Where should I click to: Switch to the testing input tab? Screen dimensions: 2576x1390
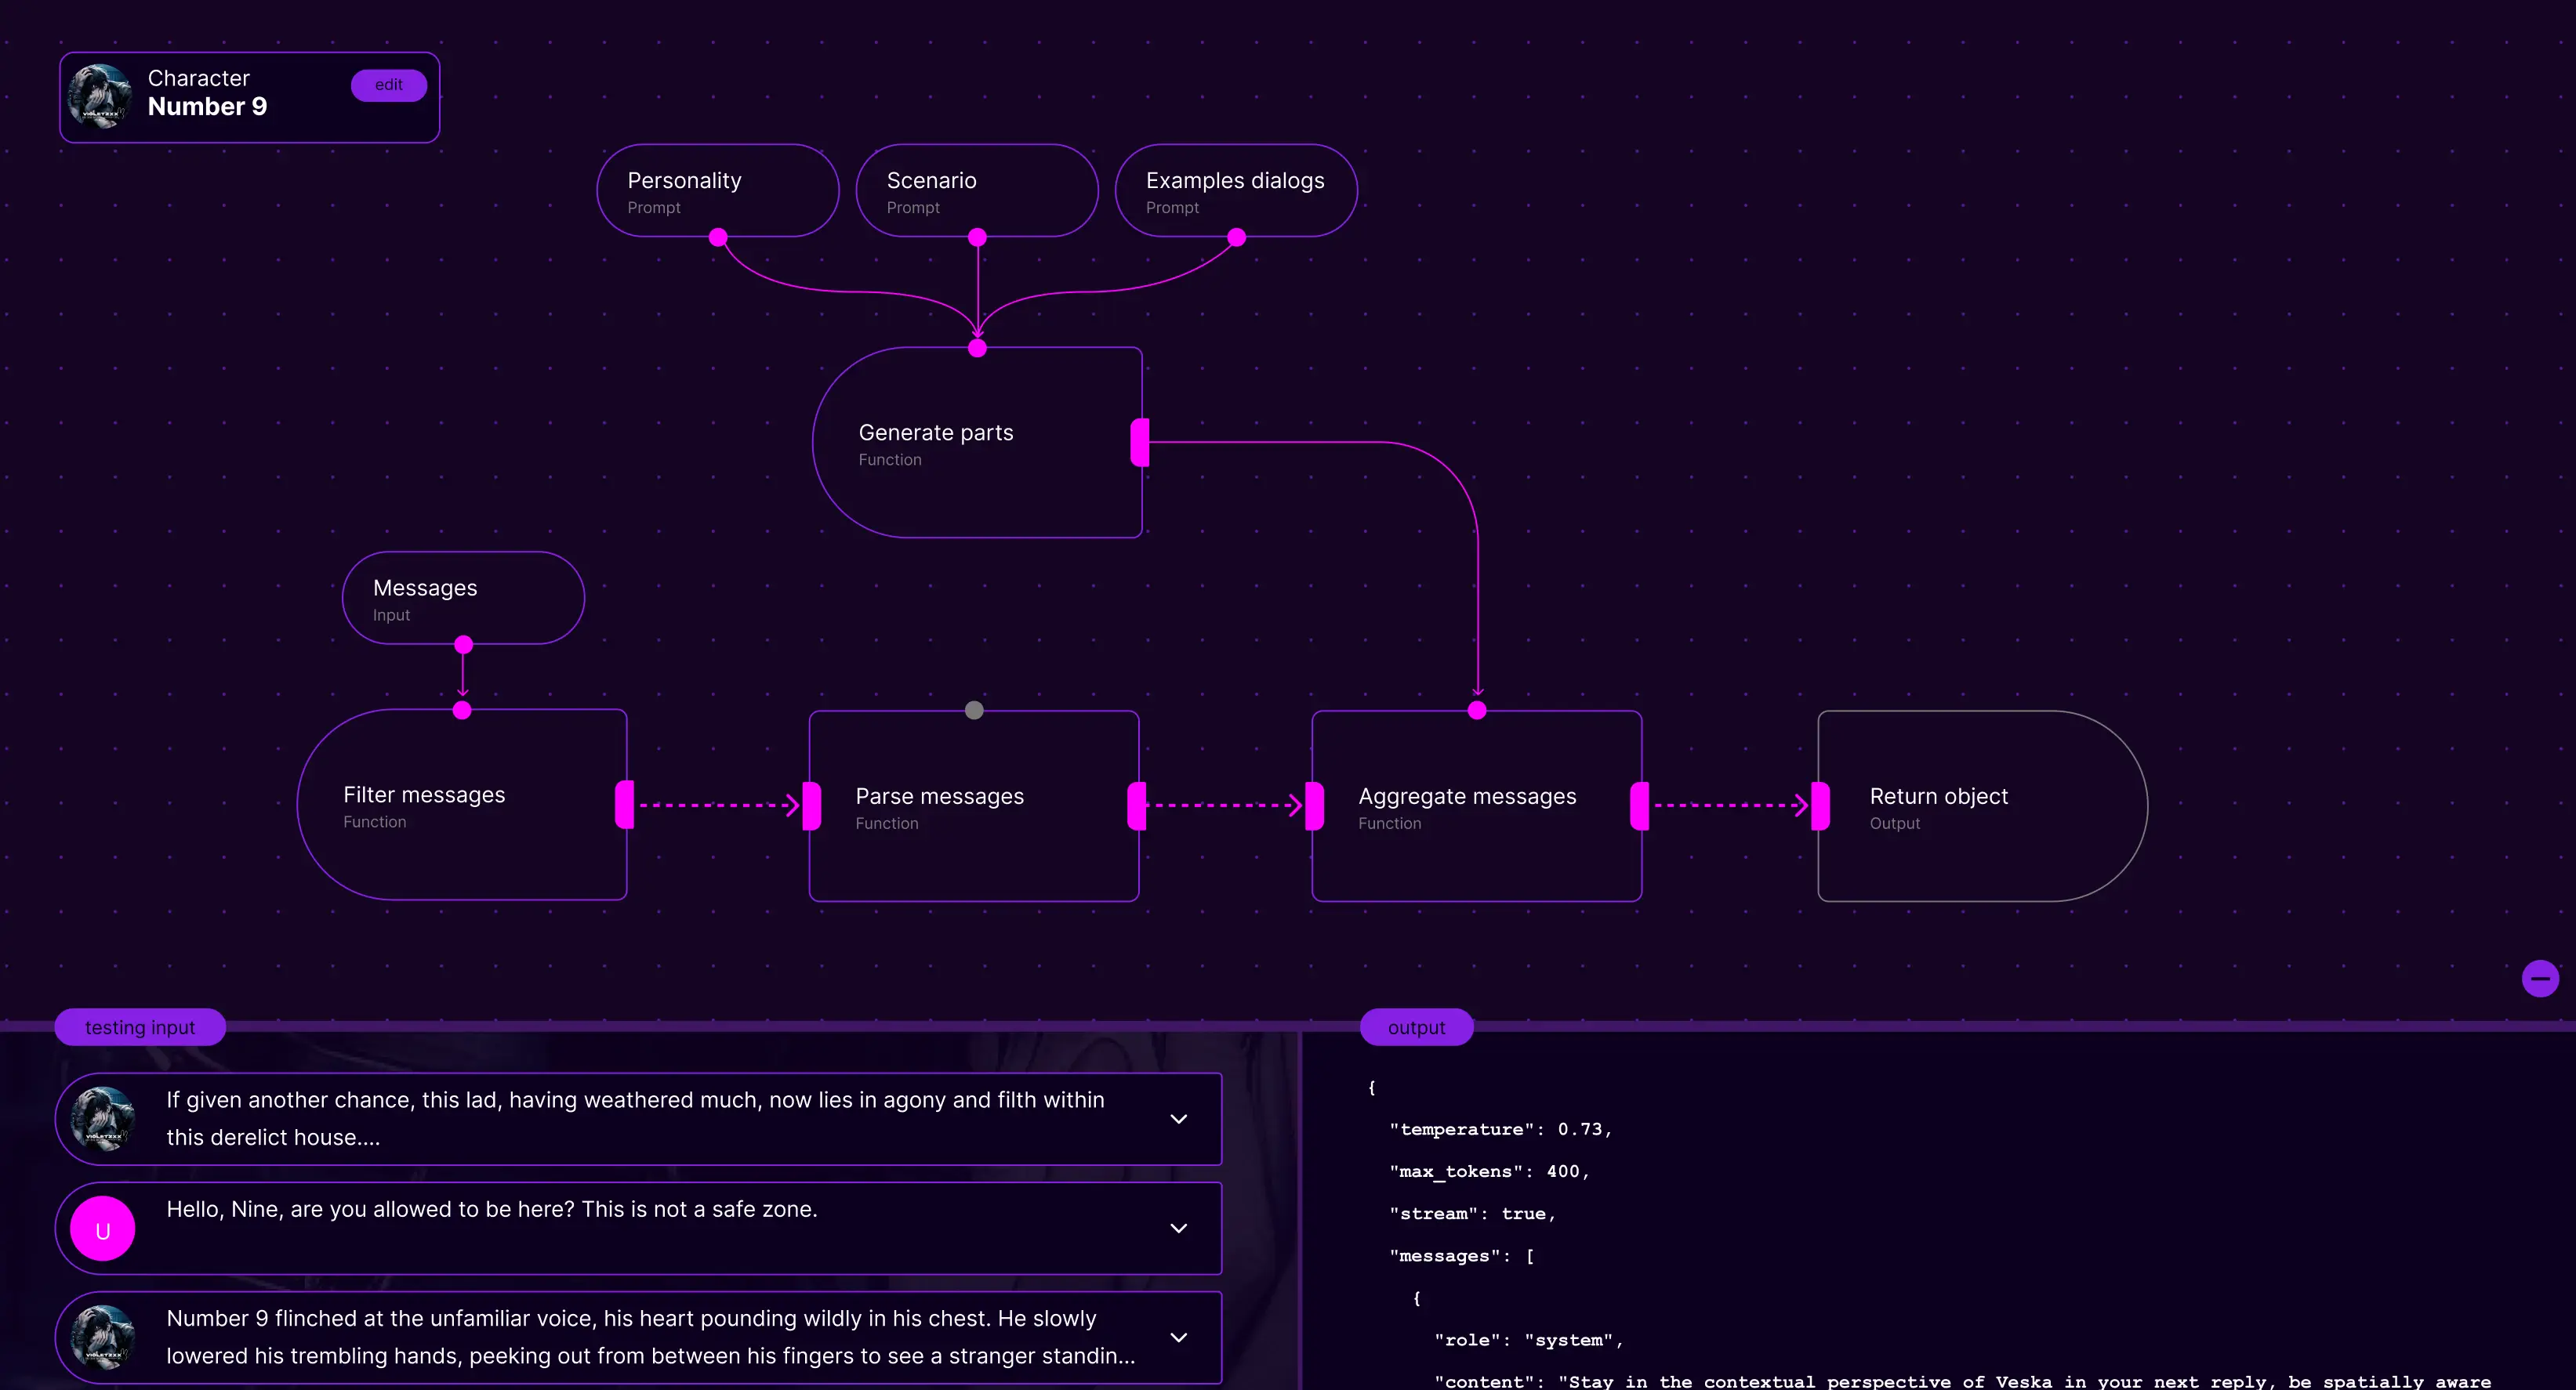pos(140,1027)
